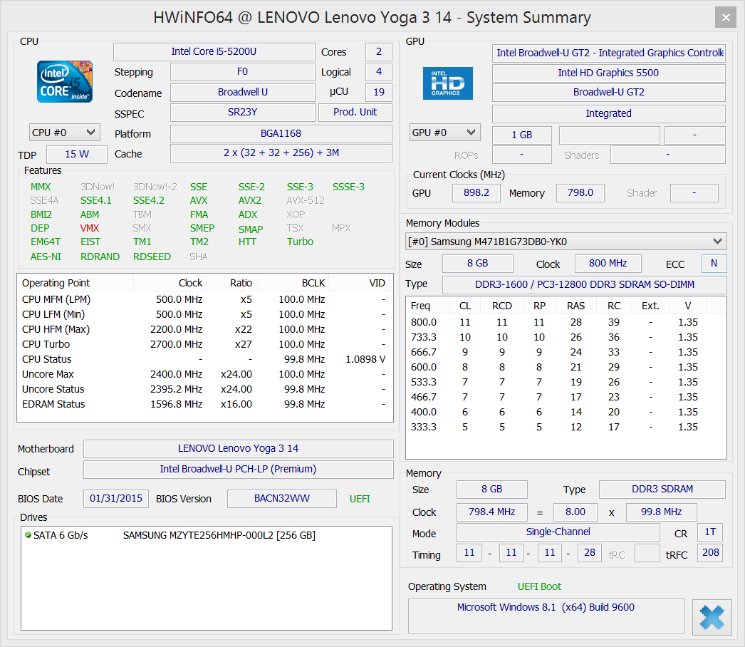Viewport: 745px width, 647px height.
Task: Select the 533.3 frequency timing row
Action: tap(566, 382)
